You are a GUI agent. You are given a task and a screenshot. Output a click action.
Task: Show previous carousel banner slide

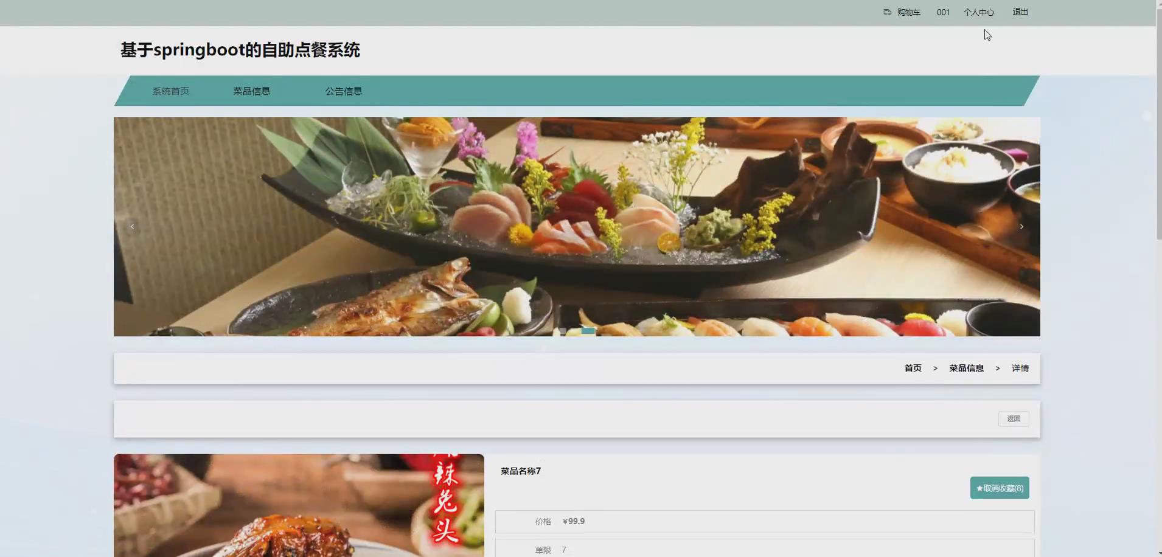pos(132,227)
